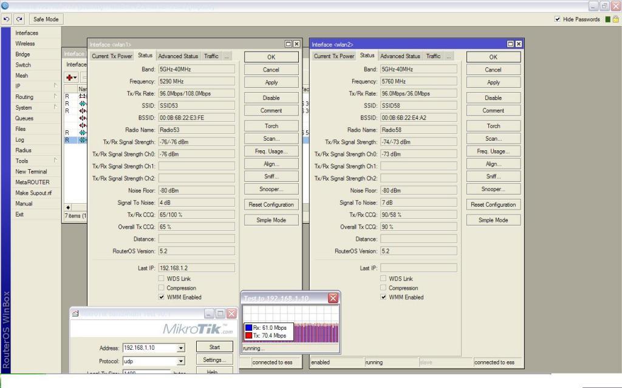
Task: Click Start in the Bandwidth Test window
Action: 214,347
